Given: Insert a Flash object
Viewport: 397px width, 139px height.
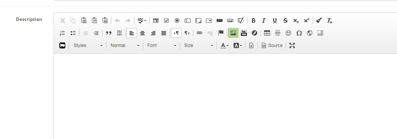Looking at the screenshot, I should (x=255, y=33).
